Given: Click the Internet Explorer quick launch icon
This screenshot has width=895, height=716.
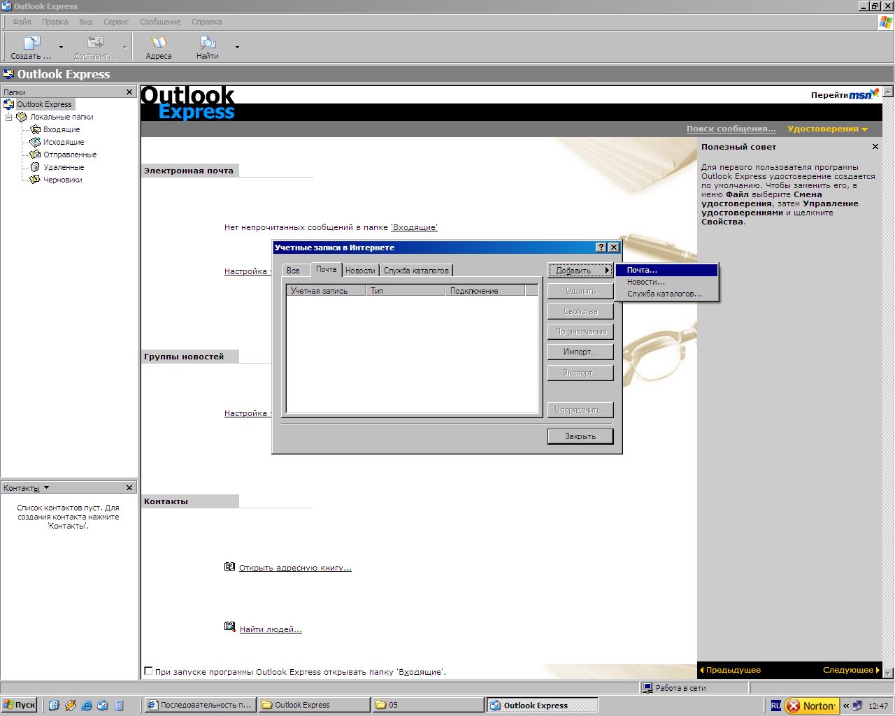Looking at the screenshot, I should point(87,706).
